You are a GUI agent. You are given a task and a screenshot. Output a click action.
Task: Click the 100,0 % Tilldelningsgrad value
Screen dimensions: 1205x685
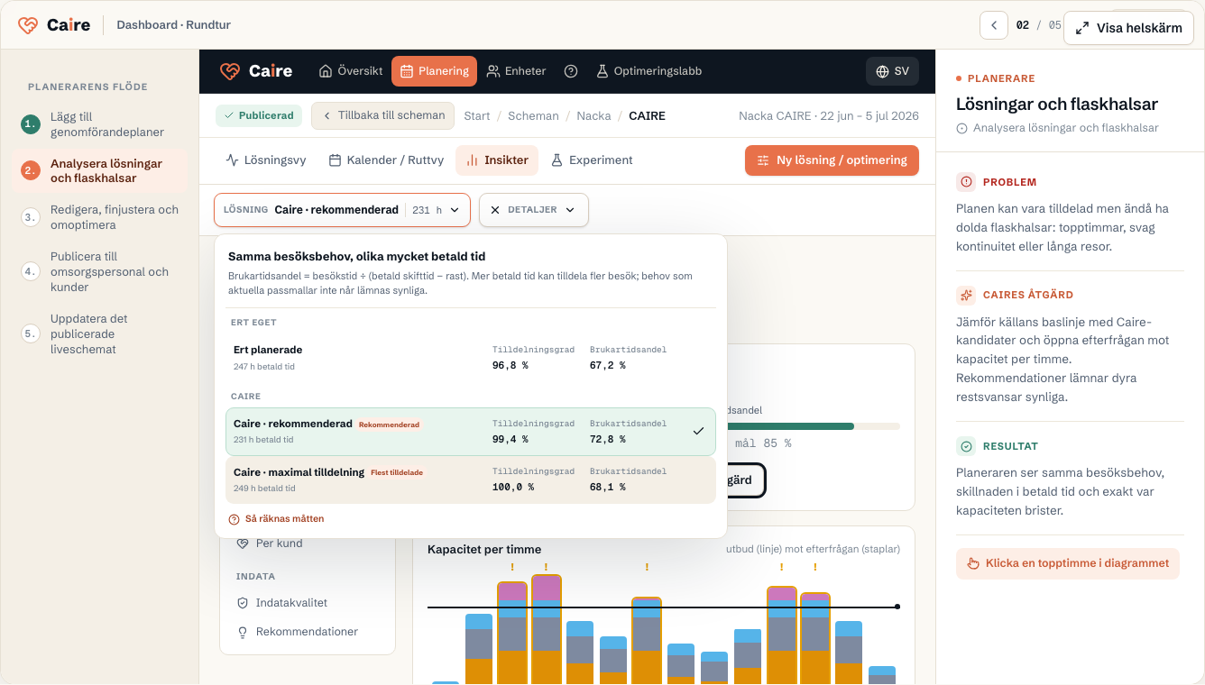[513, 488]
